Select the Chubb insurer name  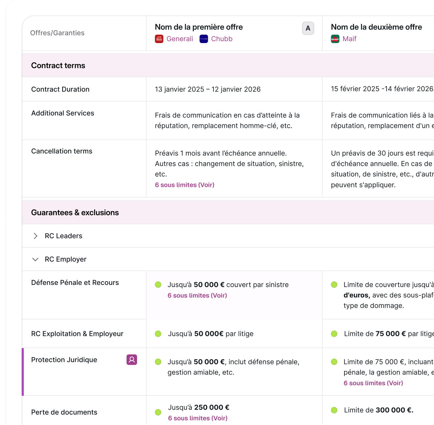point(222,39)
